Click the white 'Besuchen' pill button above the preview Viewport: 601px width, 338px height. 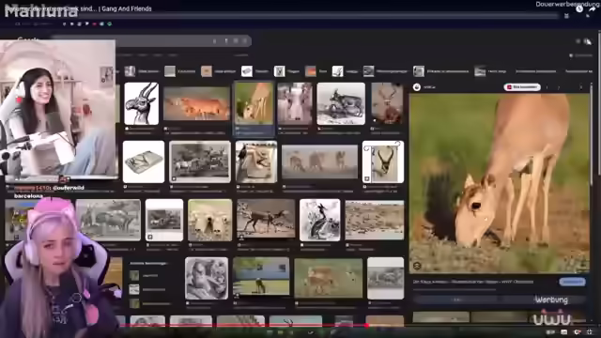click(522, 87)
